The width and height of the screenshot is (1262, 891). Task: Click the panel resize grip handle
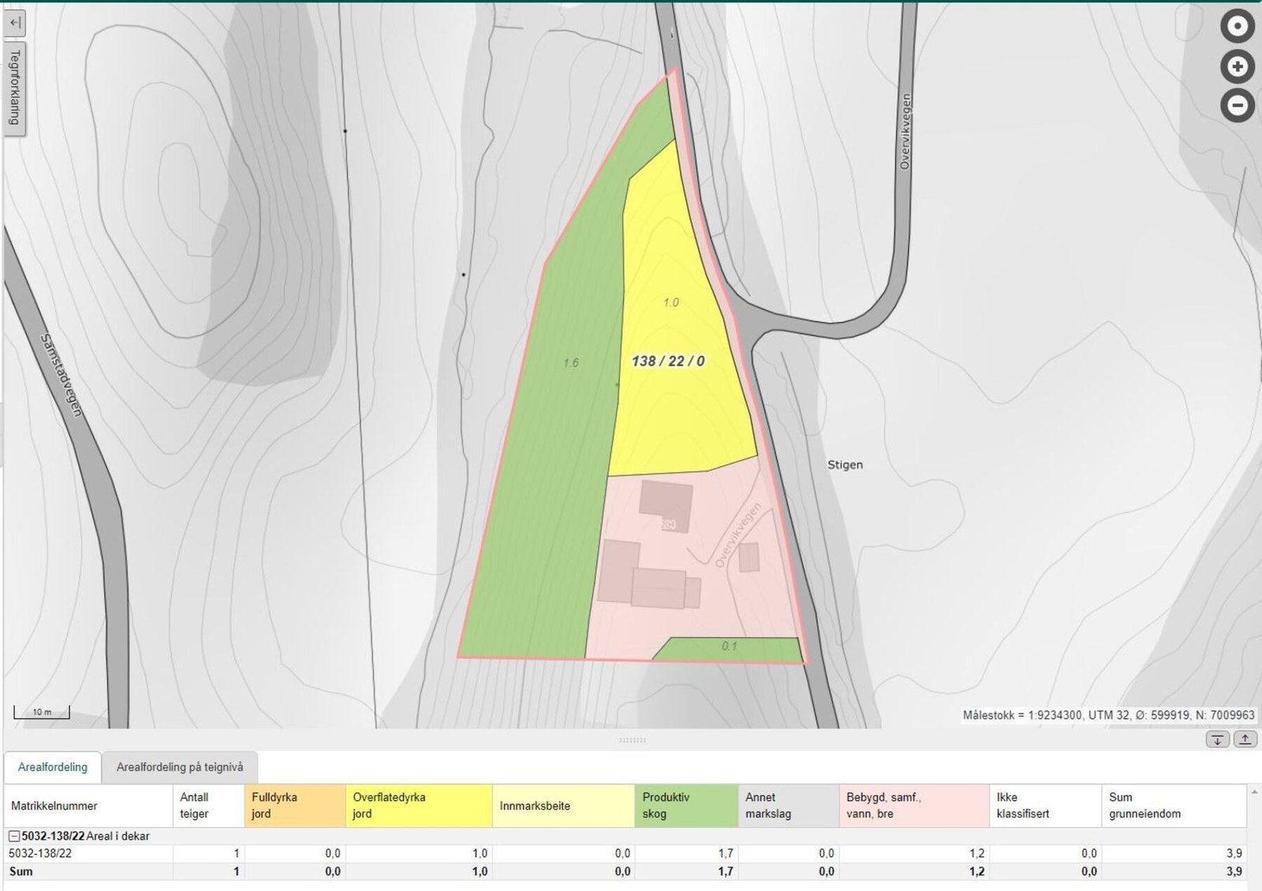click(x=632, y=740)
